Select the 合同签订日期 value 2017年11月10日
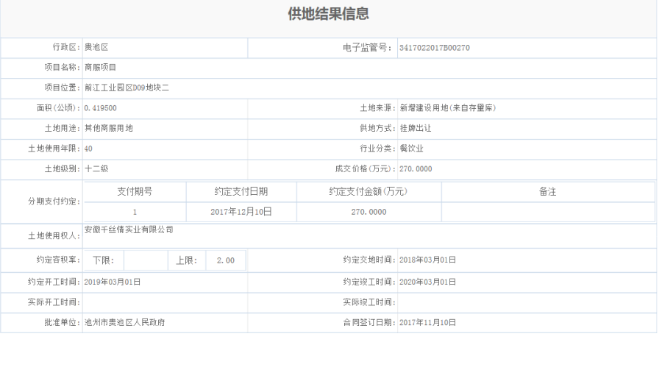Viewport: 662px width, 367px height. pyautogui.click(x=427, y=322)
